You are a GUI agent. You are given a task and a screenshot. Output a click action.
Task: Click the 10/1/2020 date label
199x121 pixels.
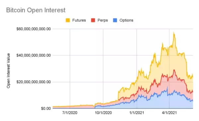(103, 113)
